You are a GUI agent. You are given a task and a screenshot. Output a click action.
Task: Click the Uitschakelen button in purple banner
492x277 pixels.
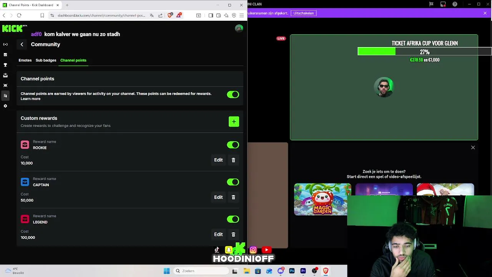(x=304, y=13)
